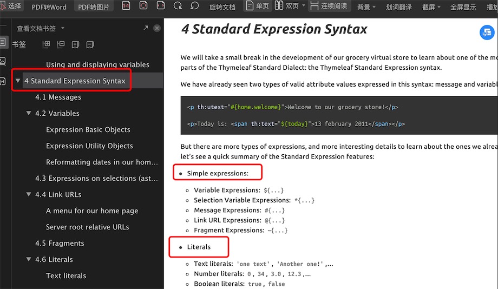Select bookmark 4 Standard Expression Syntax
Image resolution: width=498 pixels, height=289 pixels.
[x=75, y=81]
